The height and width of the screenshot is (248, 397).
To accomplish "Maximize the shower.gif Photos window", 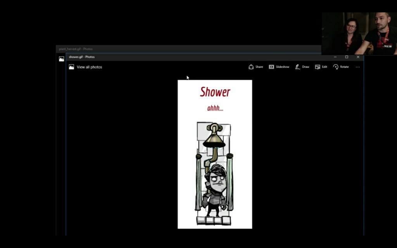I will click(x=347, y=57).
